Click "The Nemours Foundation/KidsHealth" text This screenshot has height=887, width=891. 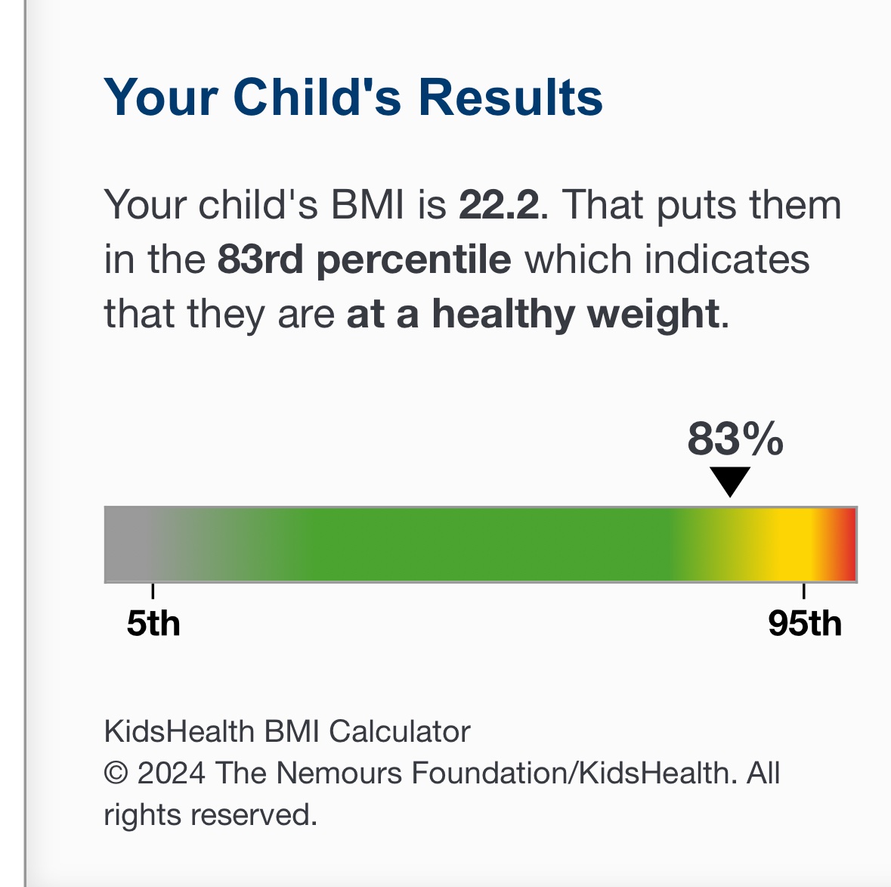(472, 774)
